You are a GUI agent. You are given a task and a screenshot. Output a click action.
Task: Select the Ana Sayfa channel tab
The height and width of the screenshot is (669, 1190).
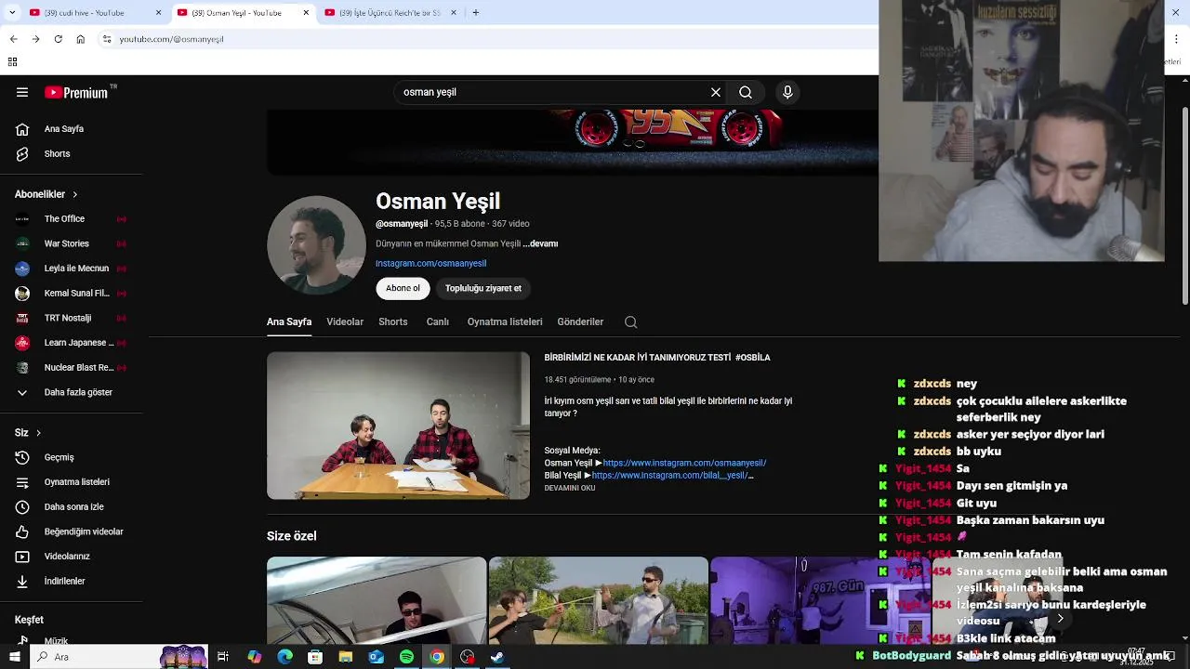click(289, 321)
